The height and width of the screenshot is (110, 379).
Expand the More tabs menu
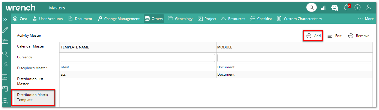[366, 19]
